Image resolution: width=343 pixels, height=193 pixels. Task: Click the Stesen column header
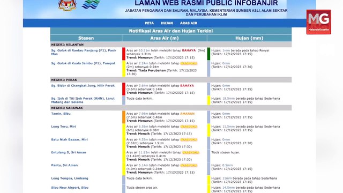(86, 38)
